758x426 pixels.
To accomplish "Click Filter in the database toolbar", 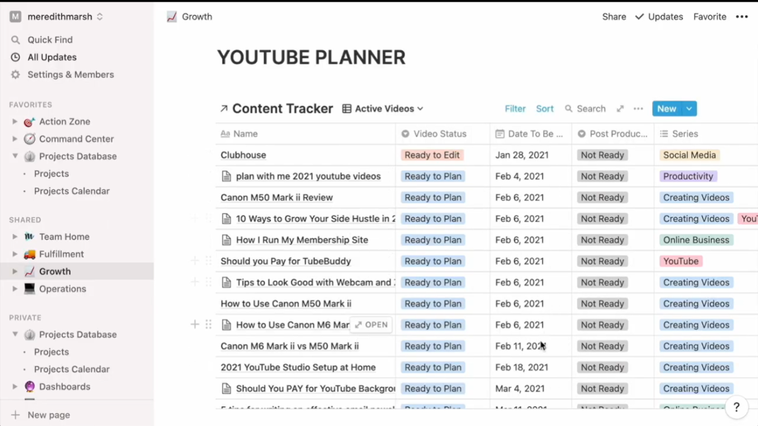I will coord(515,109).
